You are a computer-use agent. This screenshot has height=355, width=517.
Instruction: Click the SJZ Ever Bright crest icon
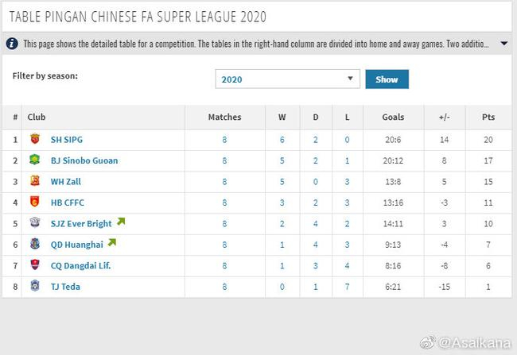click(x=33, y=223)
